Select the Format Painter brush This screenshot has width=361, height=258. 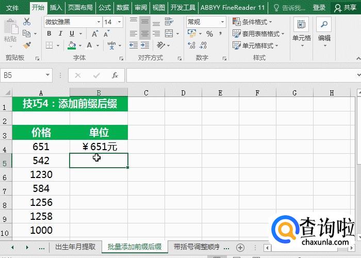tap(27, 45)
